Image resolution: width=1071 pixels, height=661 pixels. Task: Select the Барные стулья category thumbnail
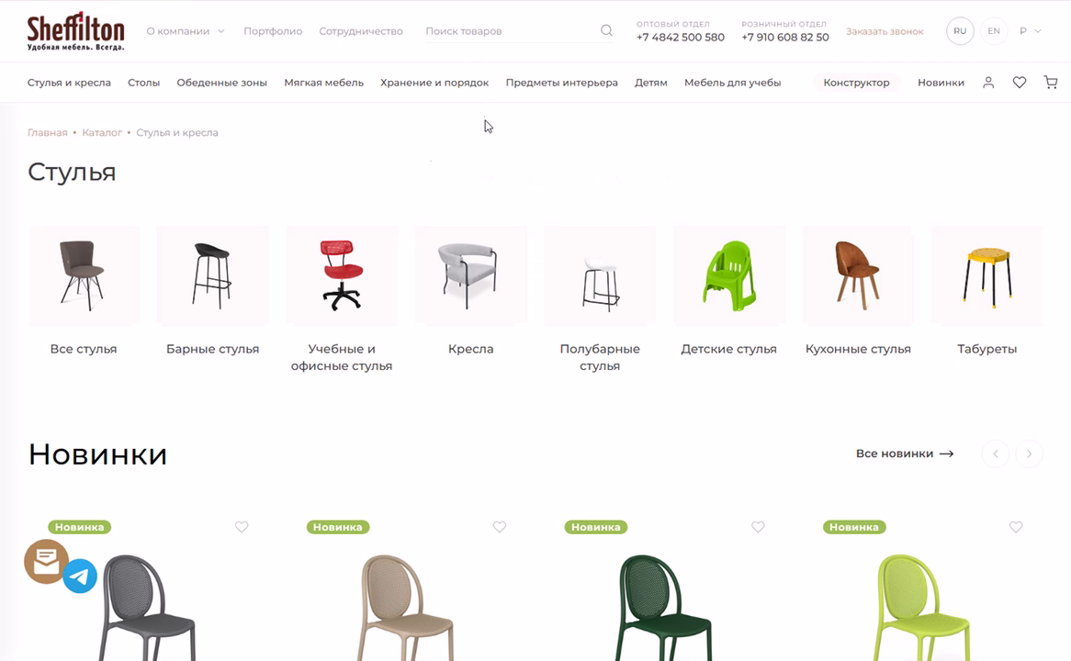pyautogui.click(x=212, y=275)
